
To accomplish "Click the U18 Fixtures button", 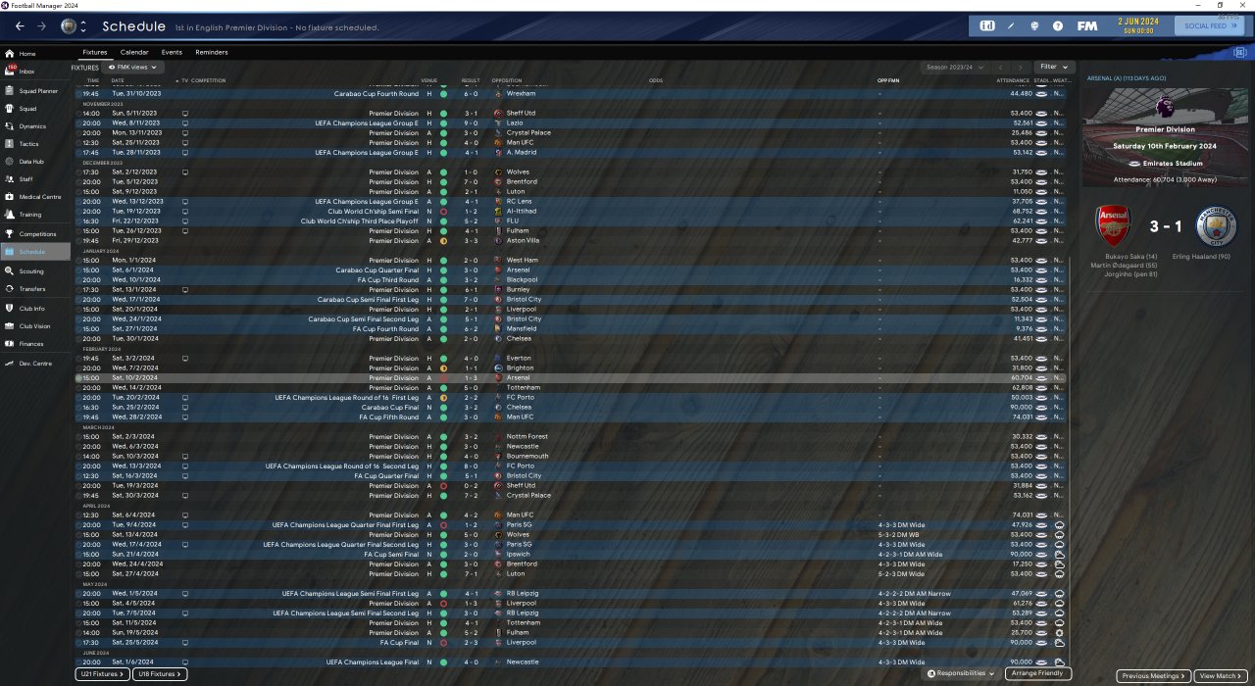I will point(159,674).
